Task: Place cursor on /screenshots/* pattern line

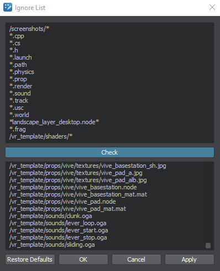Action: (29, 29)
